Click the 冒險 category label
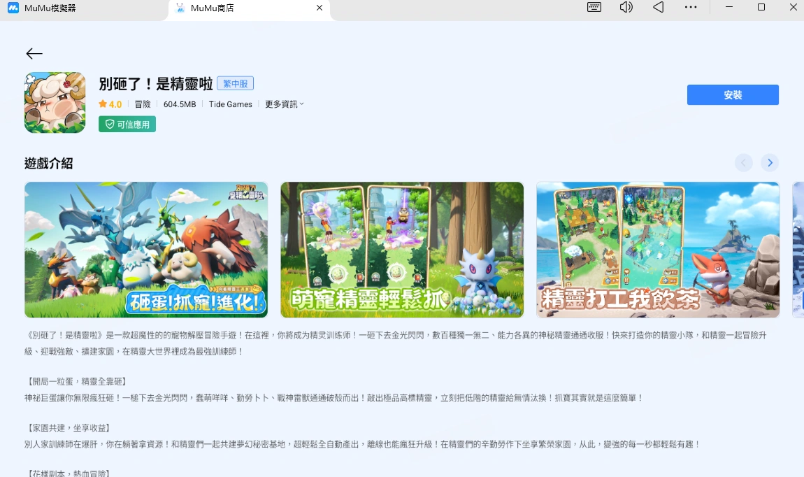 coord(143,104)
